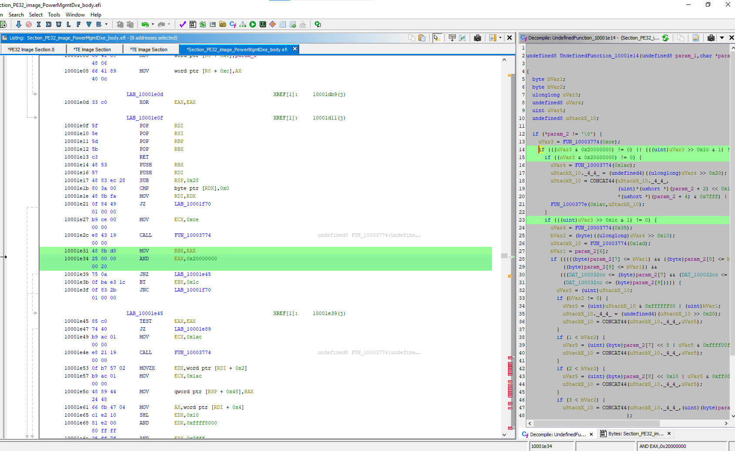
Task: Click Decompile horizontal scrollbar right arrow
Action: click(726, 423)
